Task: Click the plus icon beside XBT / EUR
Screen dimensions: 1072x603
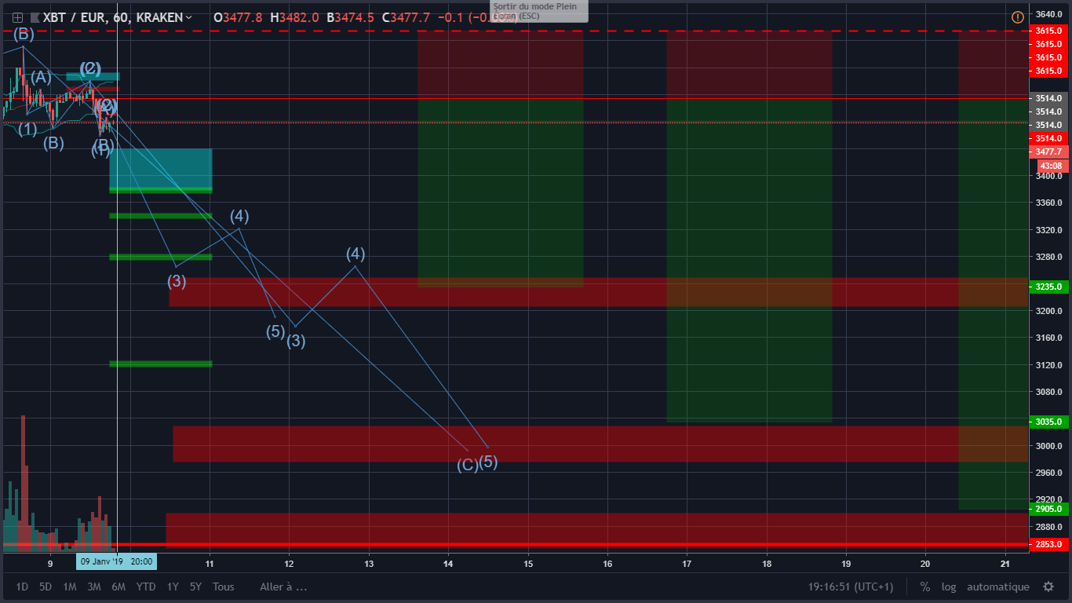Action: click(17, 17)
